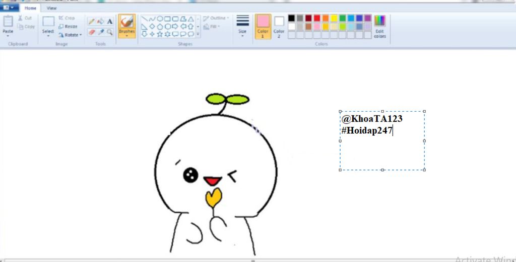Choose the Left arrow shape

pos(183,26)
